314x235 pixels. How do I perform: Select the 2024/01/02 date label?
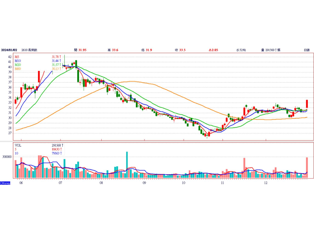pyautogui.click(x=9, y=50)
